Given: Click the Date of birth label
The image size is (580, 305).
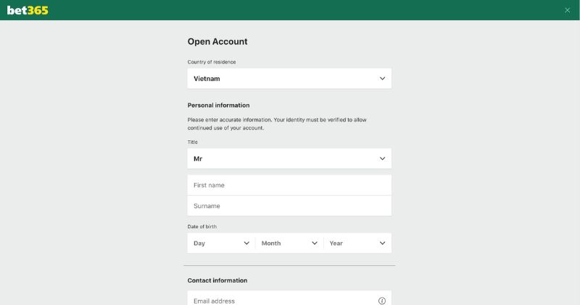Looking at the screenshot, I should [202, 226].
